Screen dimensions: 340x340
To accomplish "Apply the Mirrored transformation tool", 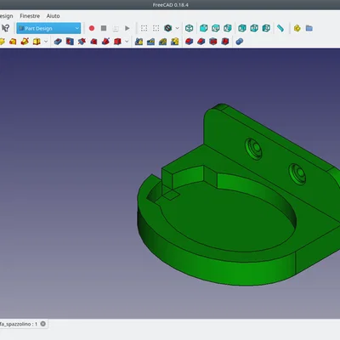I will coord(139,42).
